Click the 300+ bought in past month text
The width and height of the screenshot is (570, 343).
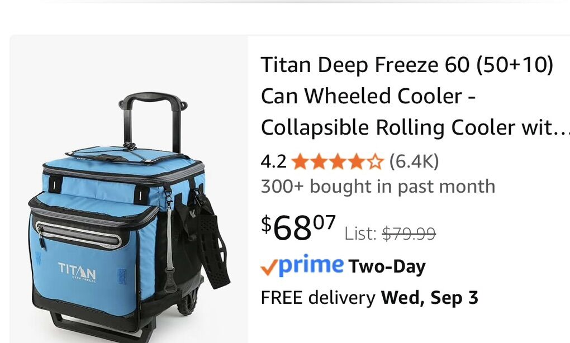pyautogui.click(x=378, y=187)
